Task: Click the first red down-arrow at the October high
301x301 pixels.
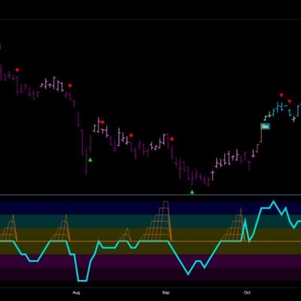Action: 281,95
